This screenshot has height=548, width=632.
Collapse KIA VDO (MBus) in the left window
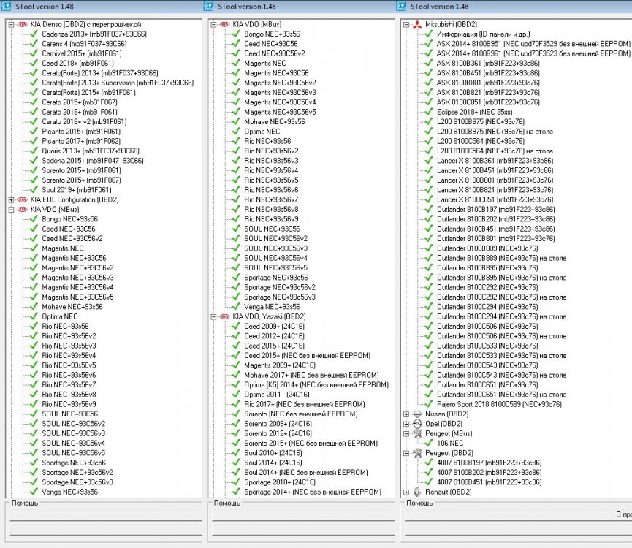tap(11, 210)
